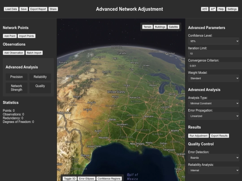Switch map layer to Terrain
Viewport: 242px width, 181px height.
coord(147,27)
